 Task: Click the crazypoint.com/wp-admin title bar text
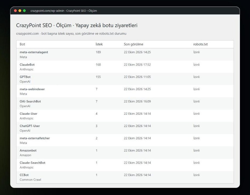(x=64, y=11)
